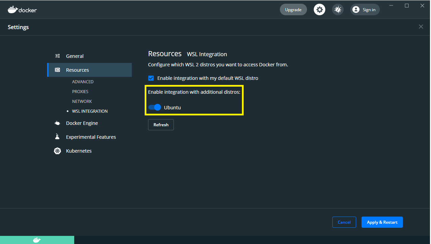Click the Docker Engine whale icon

pyautogui.click(x=58, y=123)
